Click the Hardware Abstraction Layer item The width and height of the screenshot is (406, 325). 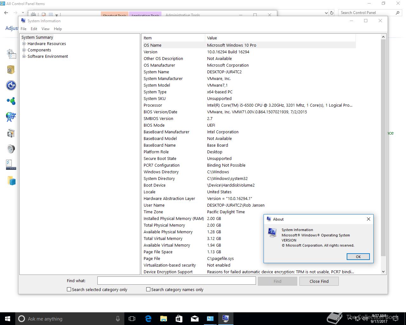[169, 198]
